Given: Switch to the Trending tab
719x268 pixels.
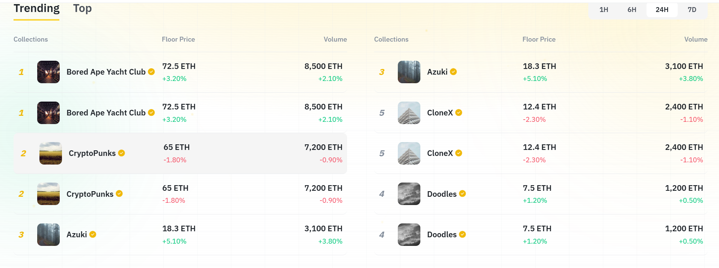Looking at the screenshot, I should (36, 9).
